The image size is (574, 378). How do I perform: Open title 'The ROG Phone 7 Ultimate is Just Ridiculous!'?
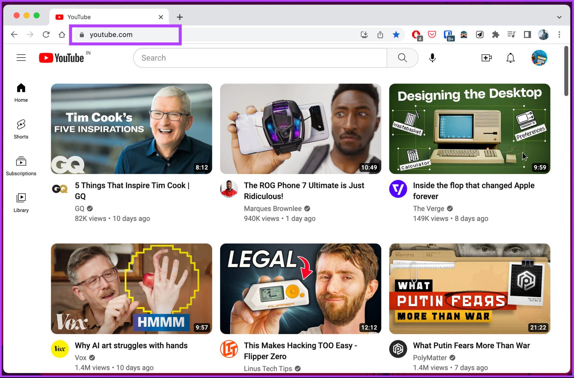coord(304,191)
